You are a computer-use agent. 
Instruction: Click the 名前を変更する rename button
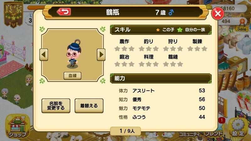56,106
